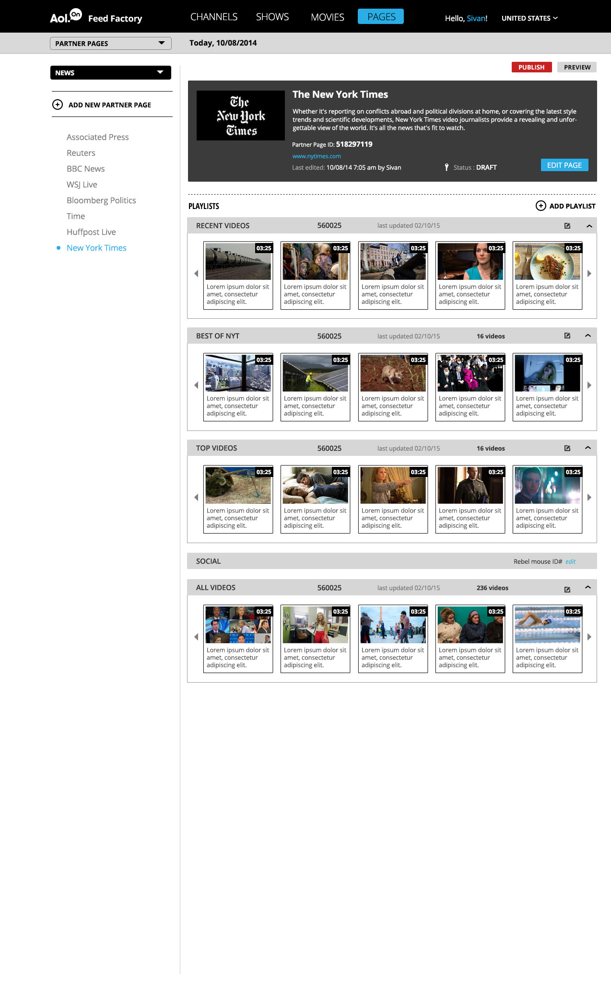
Task: Open the www.nytimes.com link
Action: (x=317, y=156)
